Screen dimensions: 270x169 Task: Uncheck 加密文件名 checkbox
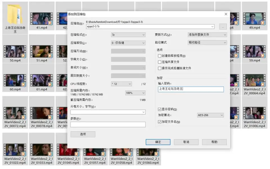159,122
